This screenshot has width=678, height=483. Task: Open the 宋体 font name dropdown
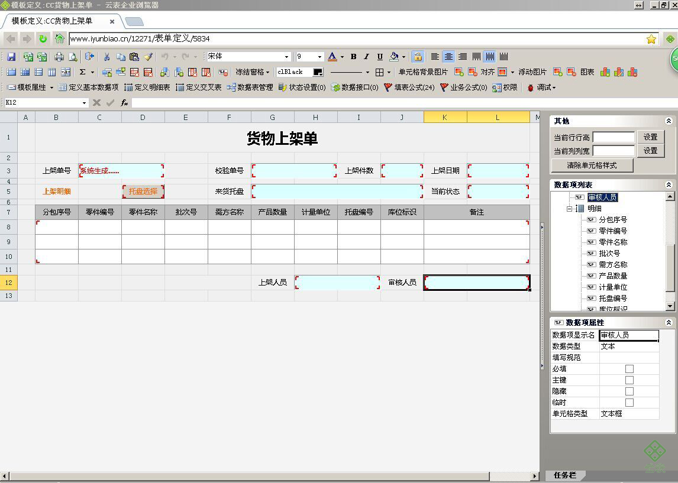286,57
